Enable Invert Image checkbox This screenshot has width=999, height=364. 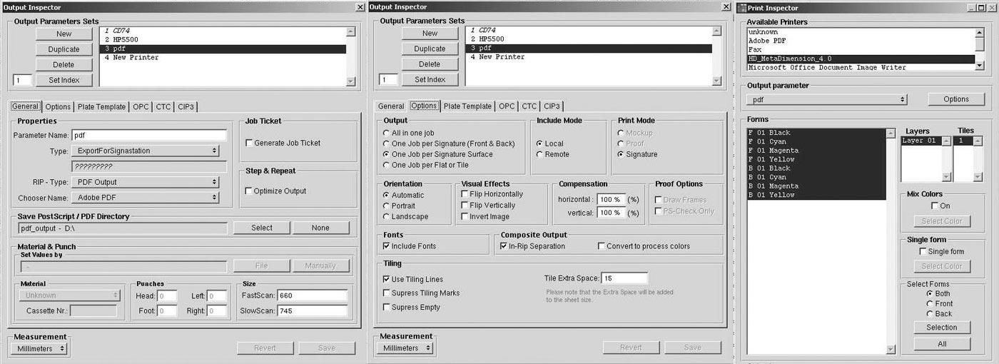click(465, 216)
